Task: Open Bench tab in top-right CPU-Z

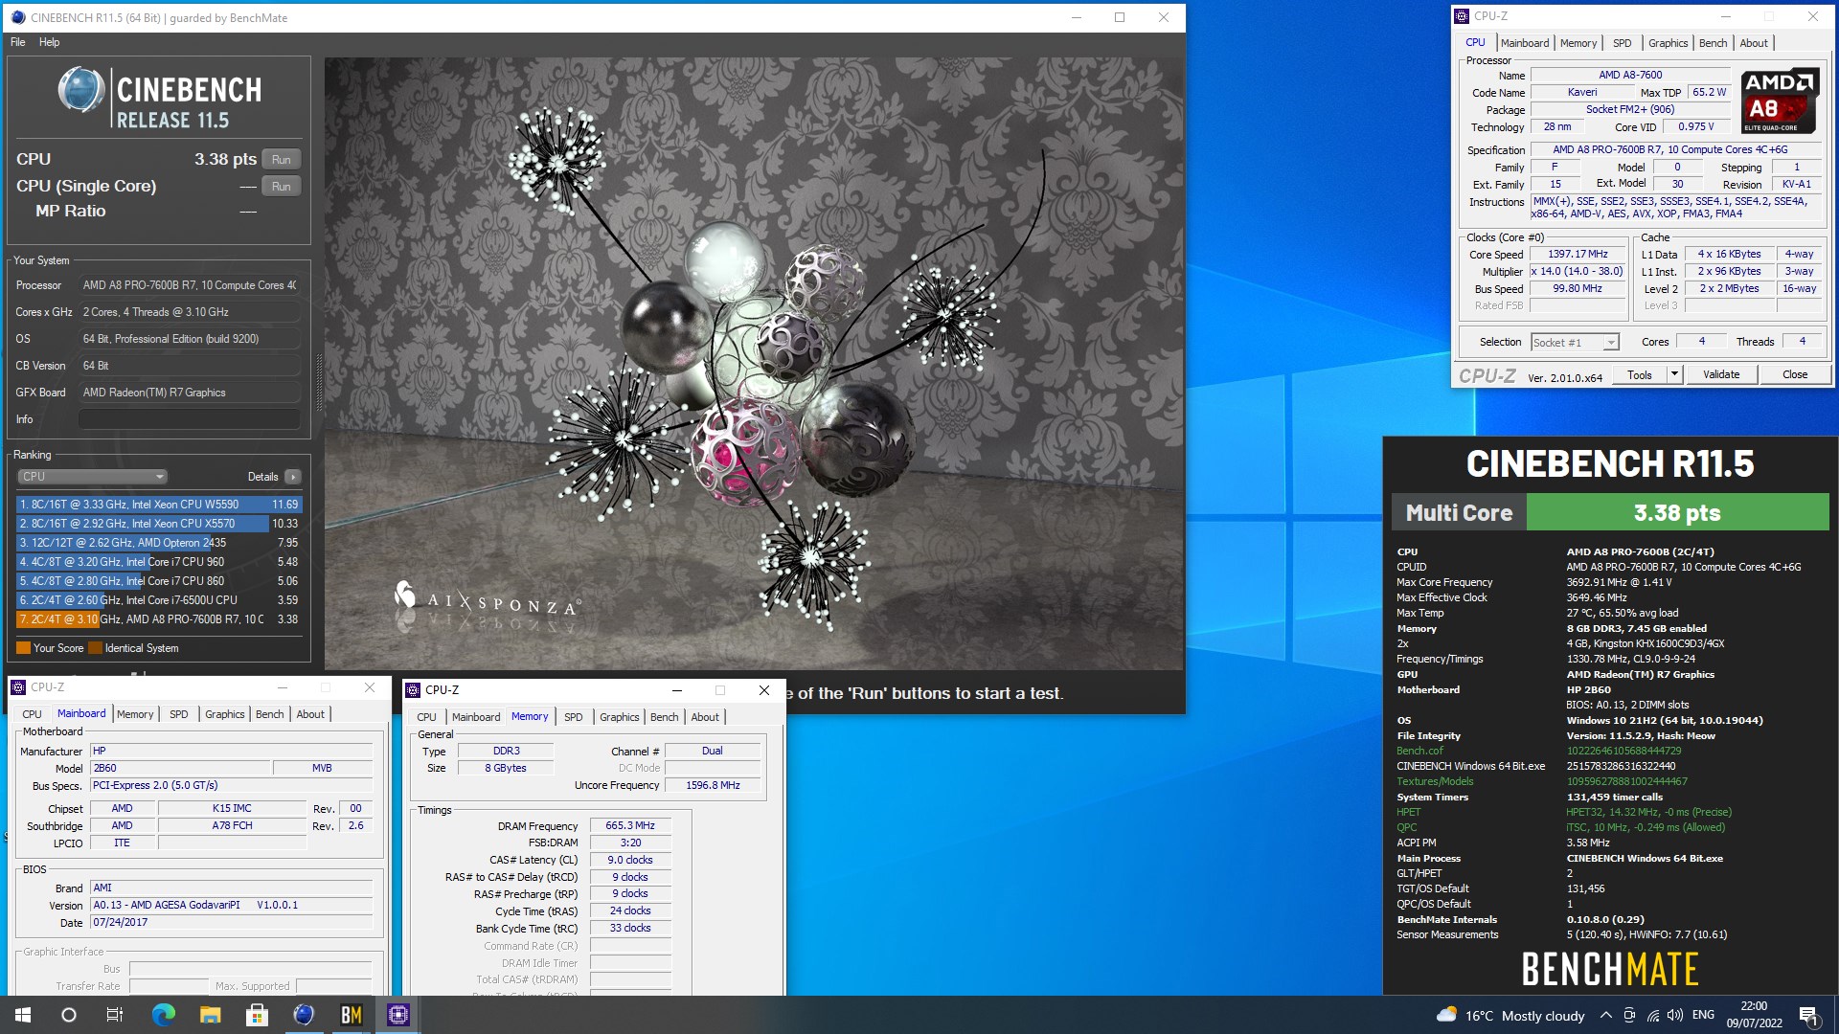Action: point(1713,43)
